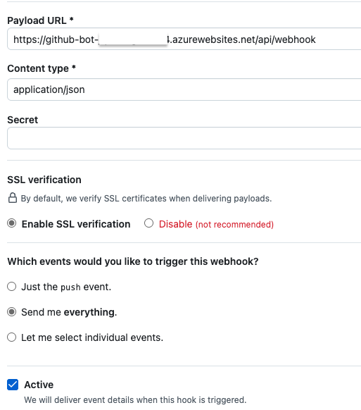Click the red Disable (not recommended) text

(x=216, y=224)
